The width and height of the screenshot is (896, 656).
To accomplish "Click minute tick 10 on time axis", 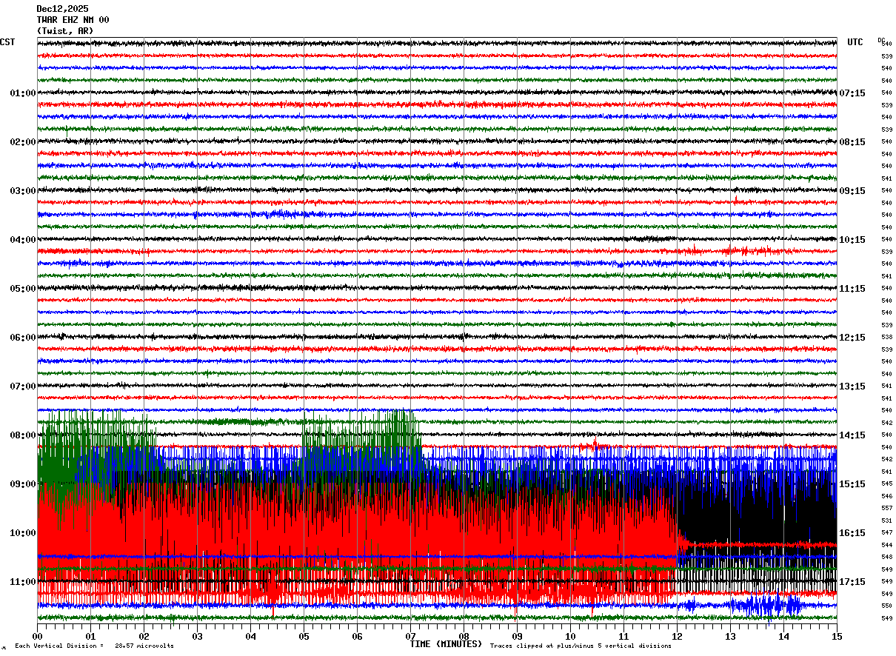I will pyautogui.click(x=570, y=636).
